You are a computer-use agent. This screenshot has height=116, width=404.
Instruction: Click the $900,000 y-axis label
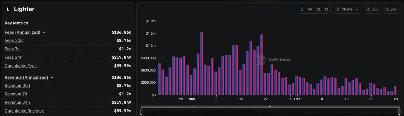(148, 58)
